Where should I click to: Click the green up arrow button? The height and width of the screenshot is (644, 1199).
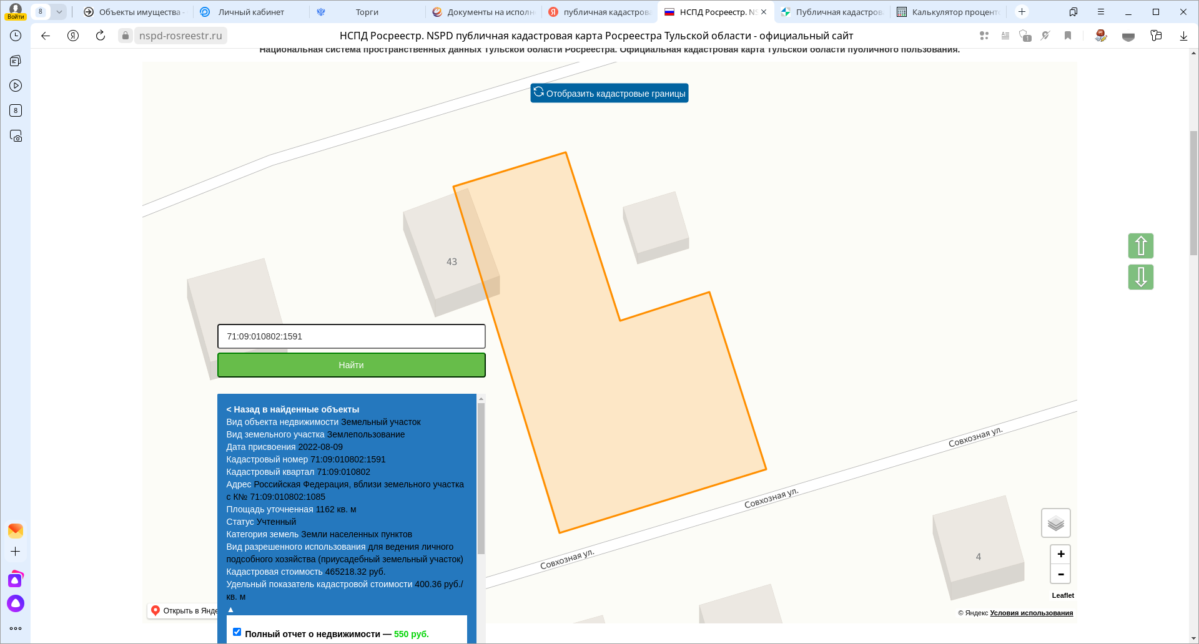pos(1140,246)
